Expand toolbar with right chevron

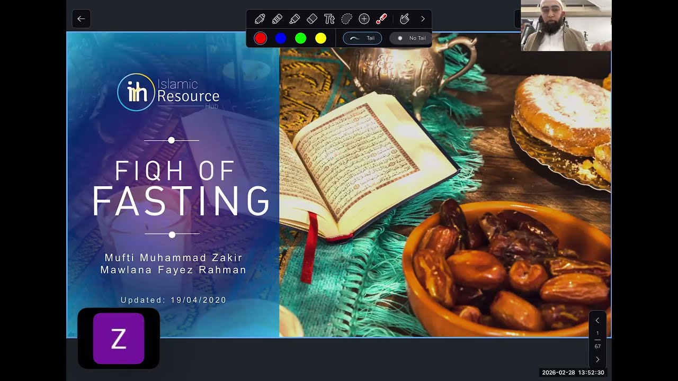pyautogui.click(x=423, y=19)
